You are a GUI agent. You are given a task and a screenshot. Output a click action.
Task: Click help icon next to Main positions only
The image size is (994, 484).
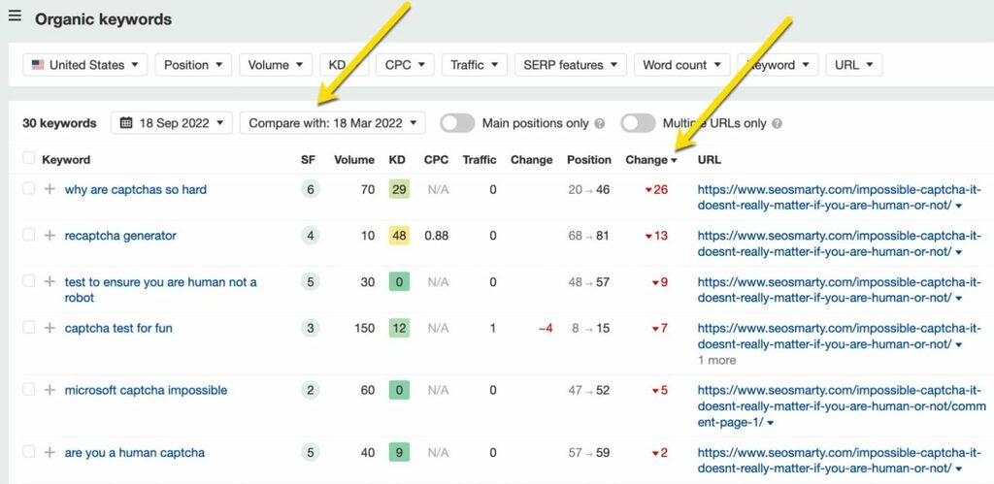[599, 124]
